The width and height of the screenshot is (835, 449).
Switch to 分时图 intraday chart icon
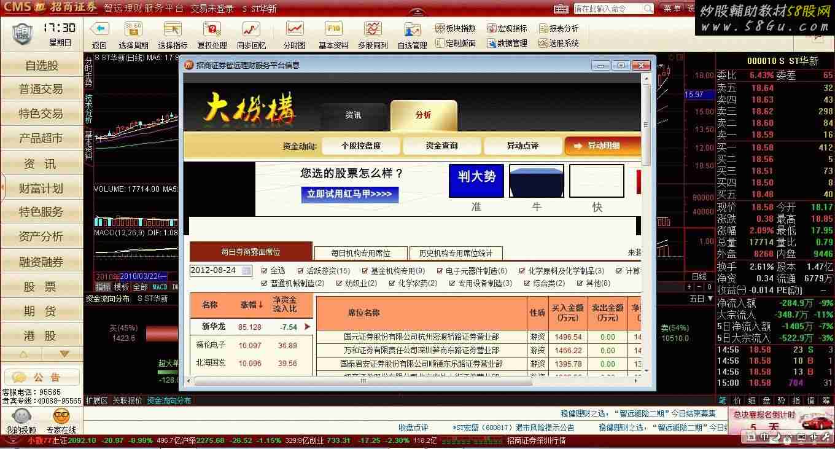pos(295,29)
